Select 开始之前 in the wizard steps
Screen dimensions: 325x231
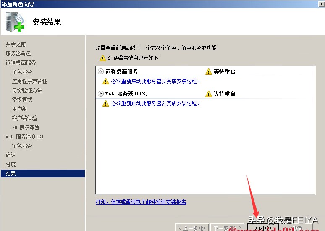pyautogui.click(x=16, y=44)
